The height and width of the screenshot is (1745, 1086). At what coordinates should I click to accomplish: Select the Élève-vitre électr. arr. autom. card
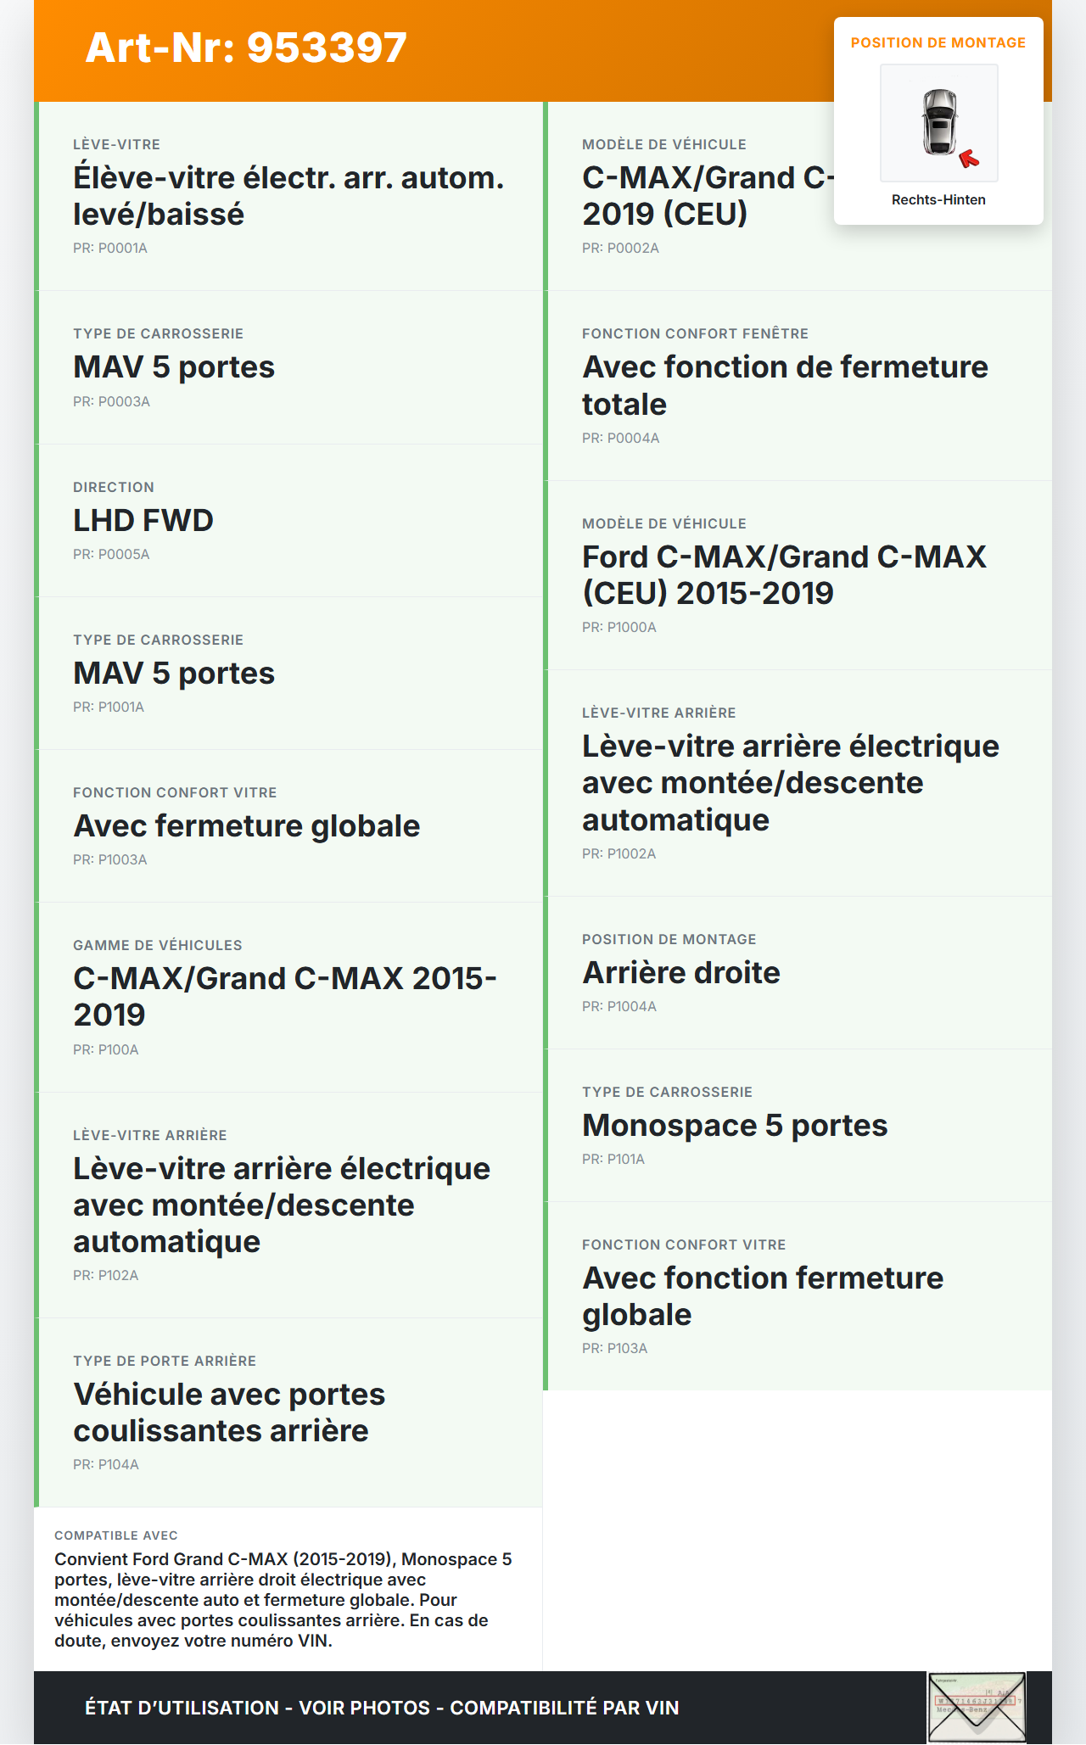coord(288,196)
